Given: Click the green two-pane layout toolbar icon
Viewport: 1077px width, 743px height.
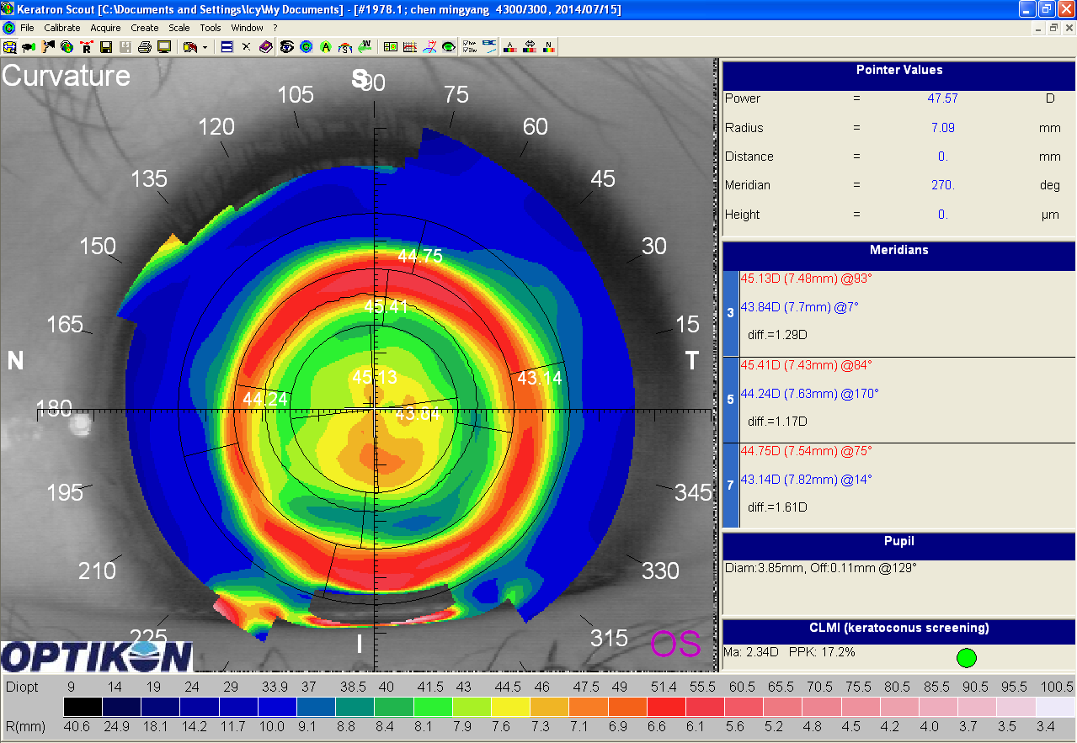Looking at the screenshot, I should [x=391, y=46].
